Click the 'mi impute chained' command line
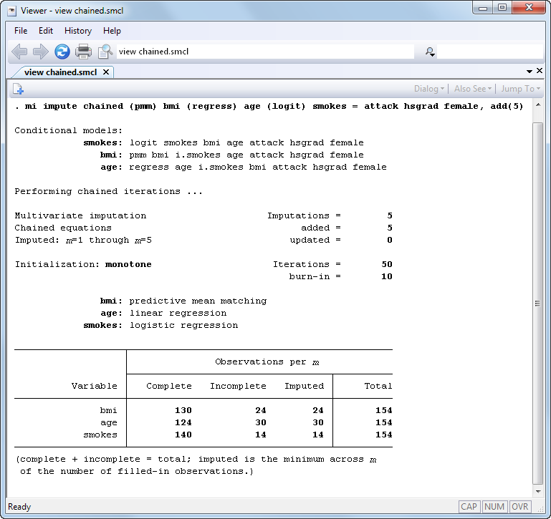 point(269,106)
